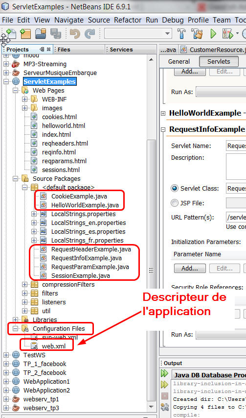Click the Clean and Build broom icon

pyautogui.click(x=197, y=34)
